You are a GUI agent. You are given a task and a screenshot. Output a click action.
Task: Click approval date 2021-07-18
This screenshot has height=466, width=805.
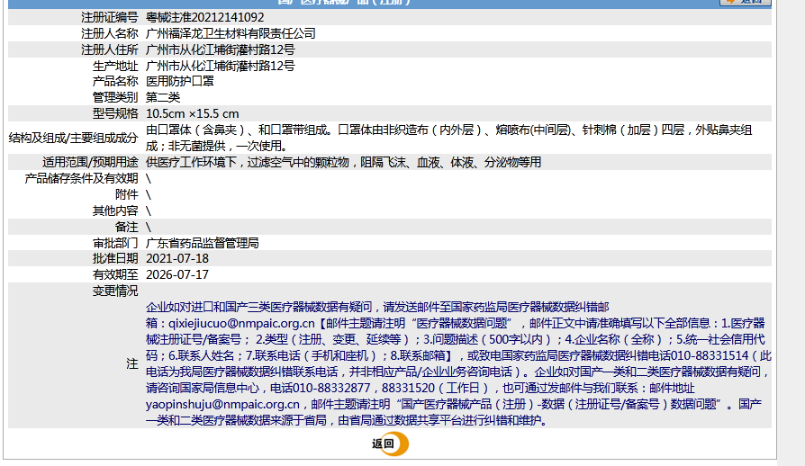click(177, 258)
